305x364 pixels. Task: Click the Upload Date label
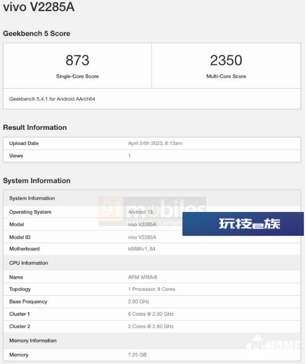24,143
